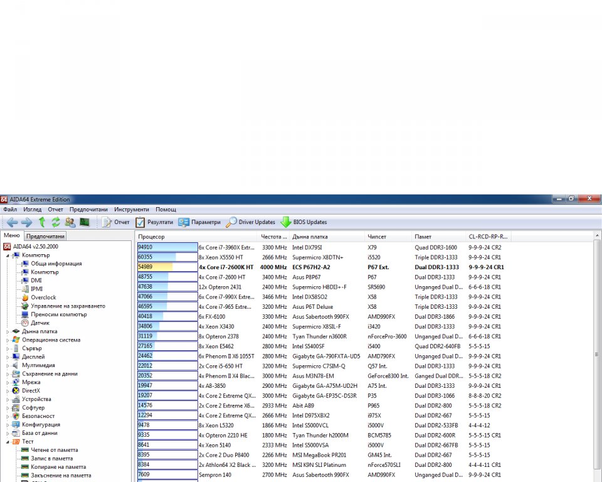The height and width of the screenshot is (482, 602).
Task: Click the green Refresh arrows icon
Action: click(56, 222)
